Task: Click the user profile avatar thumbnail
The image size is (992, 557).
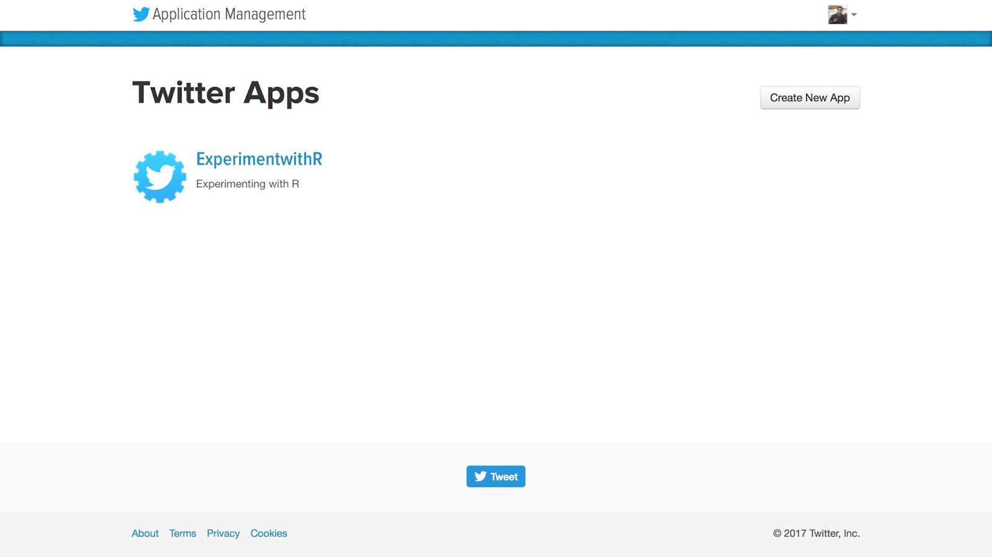Action: [838, 14]
